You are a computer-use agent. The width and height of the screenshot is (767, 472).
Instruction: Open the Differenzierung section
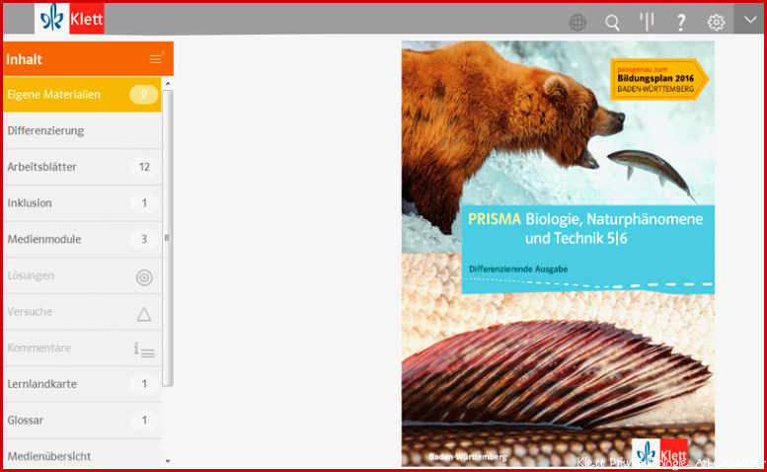(82, 130)
